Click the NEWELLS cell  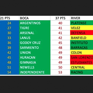coord(35,67)
